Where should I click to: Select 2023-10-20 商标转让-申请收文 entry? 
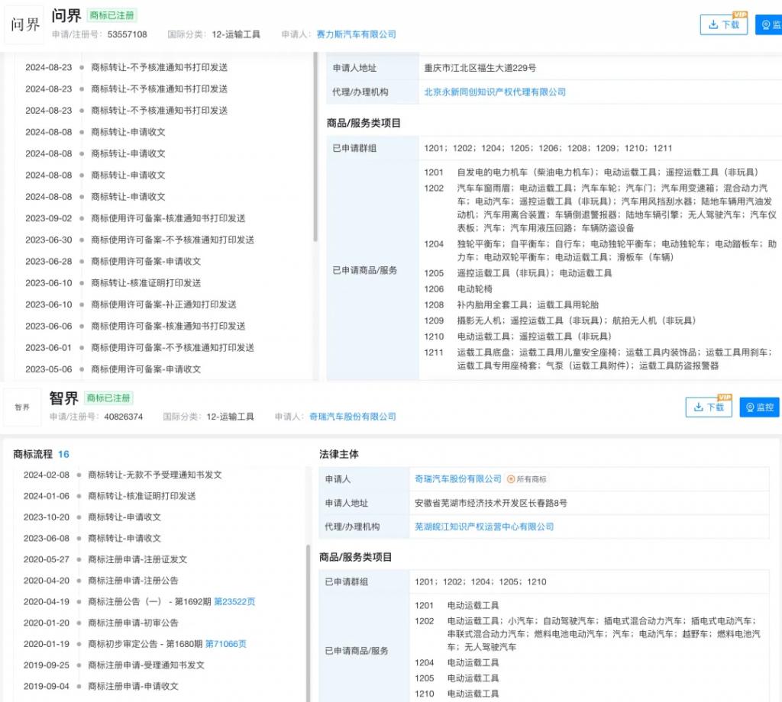pos(92,517)
